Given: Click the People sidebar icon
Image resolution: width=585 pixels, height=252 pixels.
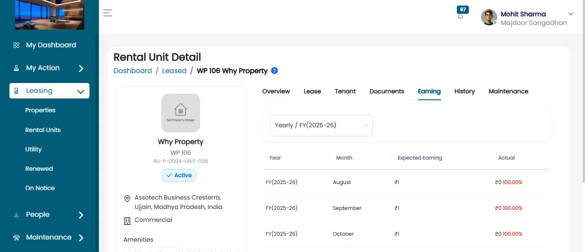Looking at the screenshot, I should tap(16, 215).
